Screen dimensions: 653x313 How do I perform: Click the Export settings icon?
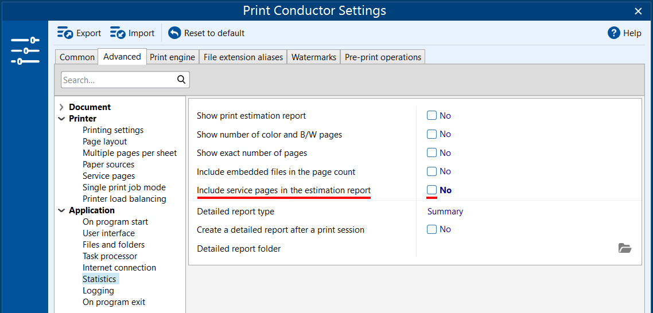[x=65, y=33]
